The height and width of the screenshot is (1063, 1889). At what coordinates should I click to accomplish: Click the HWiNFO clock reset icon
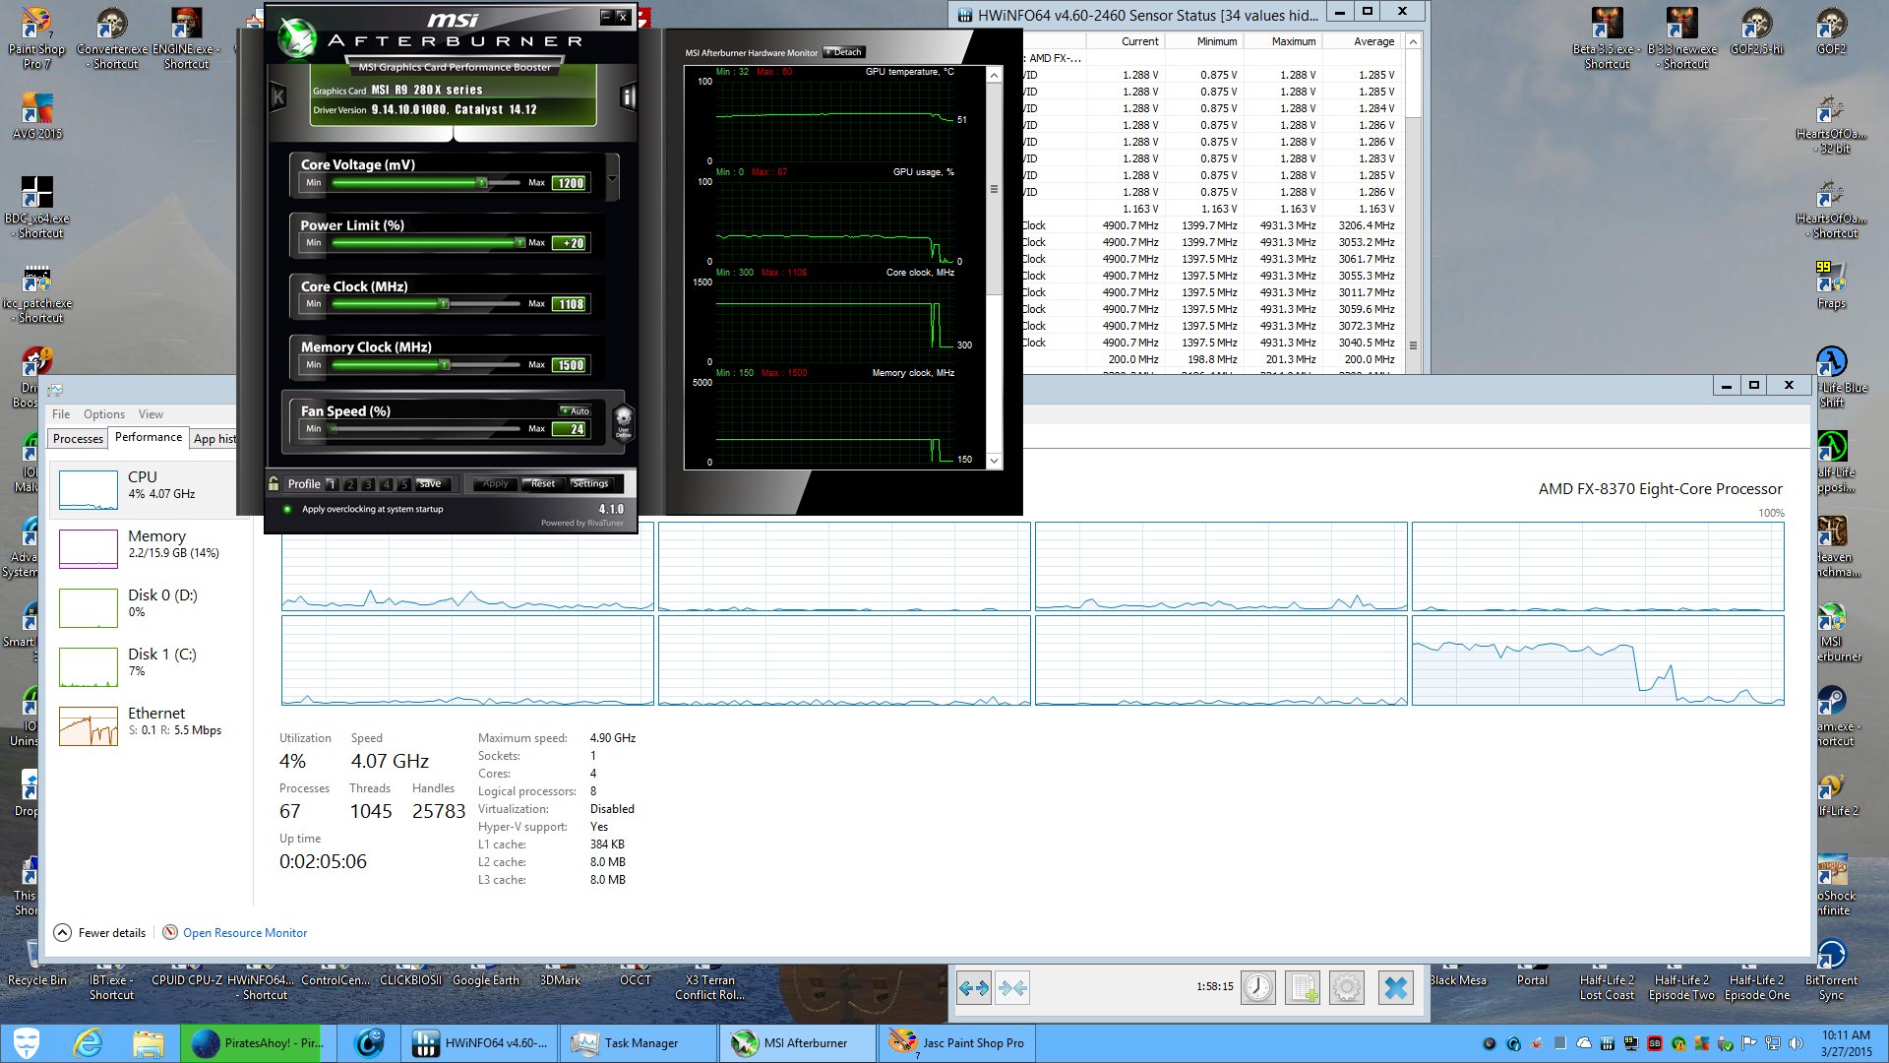(1258, 987)
